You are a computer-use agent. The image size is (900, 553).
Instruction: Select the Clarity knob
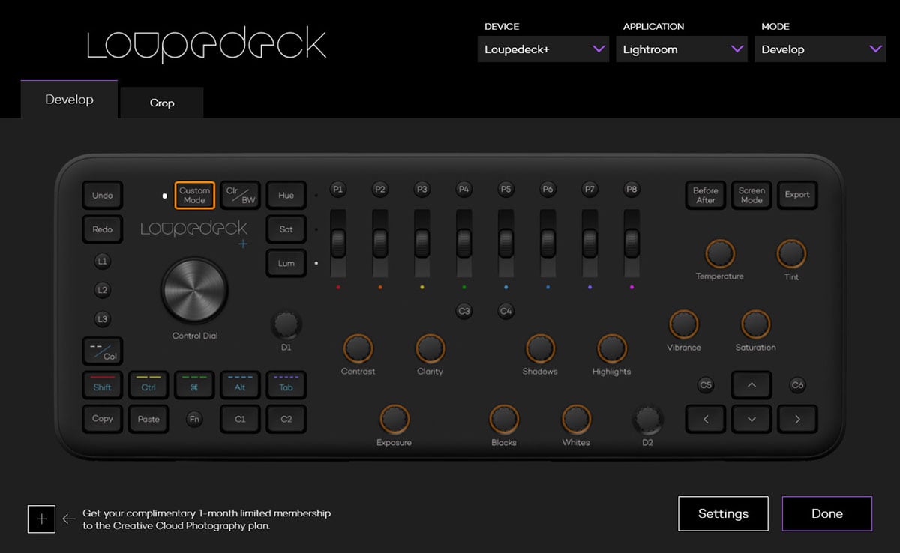[x=430, y=348]
